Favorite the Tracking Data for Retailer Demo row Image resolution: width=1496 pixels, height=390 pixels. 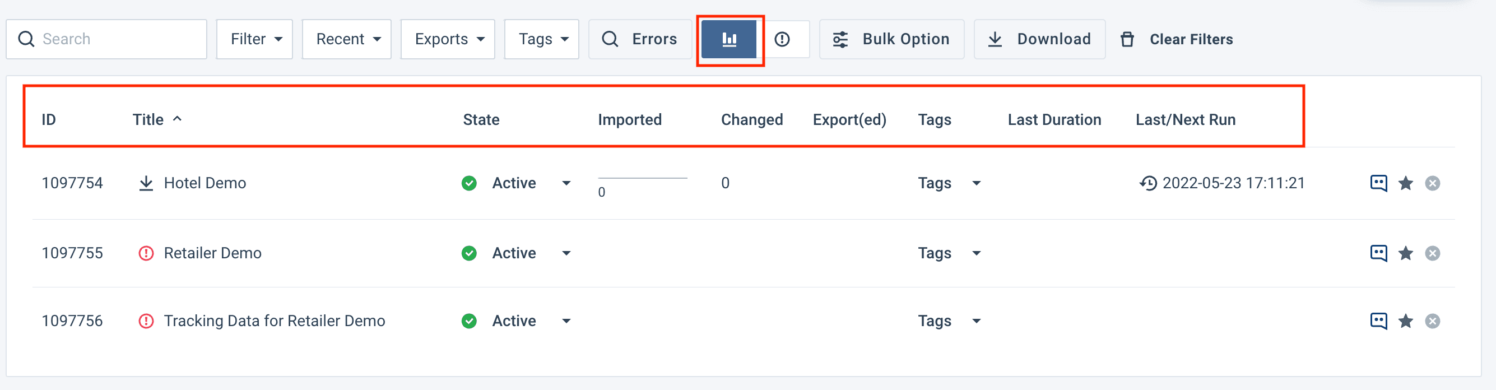click(1405, 321)
